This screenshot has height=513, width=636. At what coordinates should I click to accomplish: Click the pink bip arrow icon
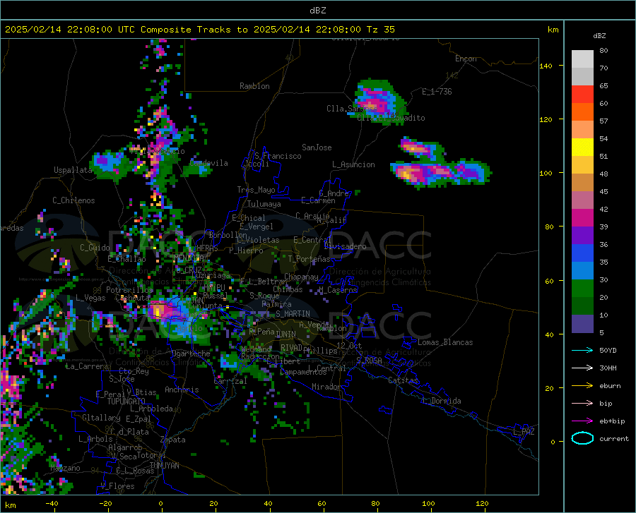[x=582, y=404]
